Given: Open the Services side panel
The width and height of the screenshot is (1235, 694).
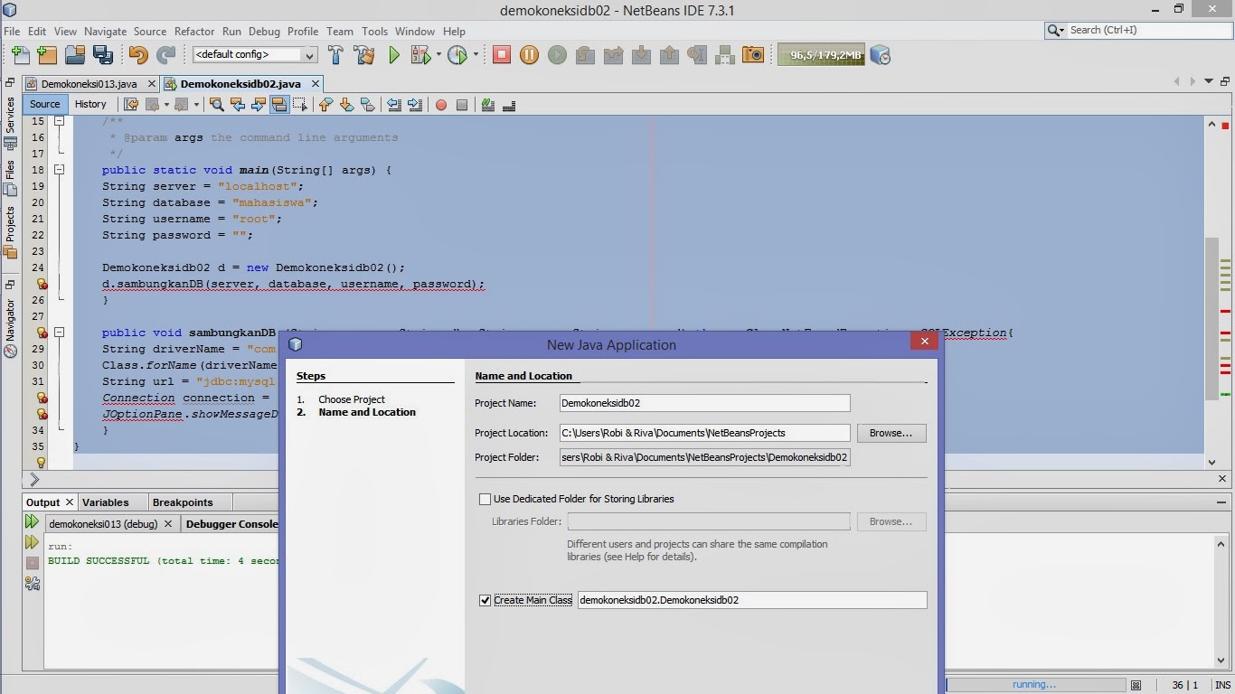Looking at the screenshot, I should 10,122.
